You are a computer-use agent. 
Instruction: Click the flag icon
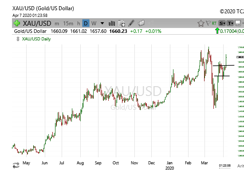tap(208, 23)
